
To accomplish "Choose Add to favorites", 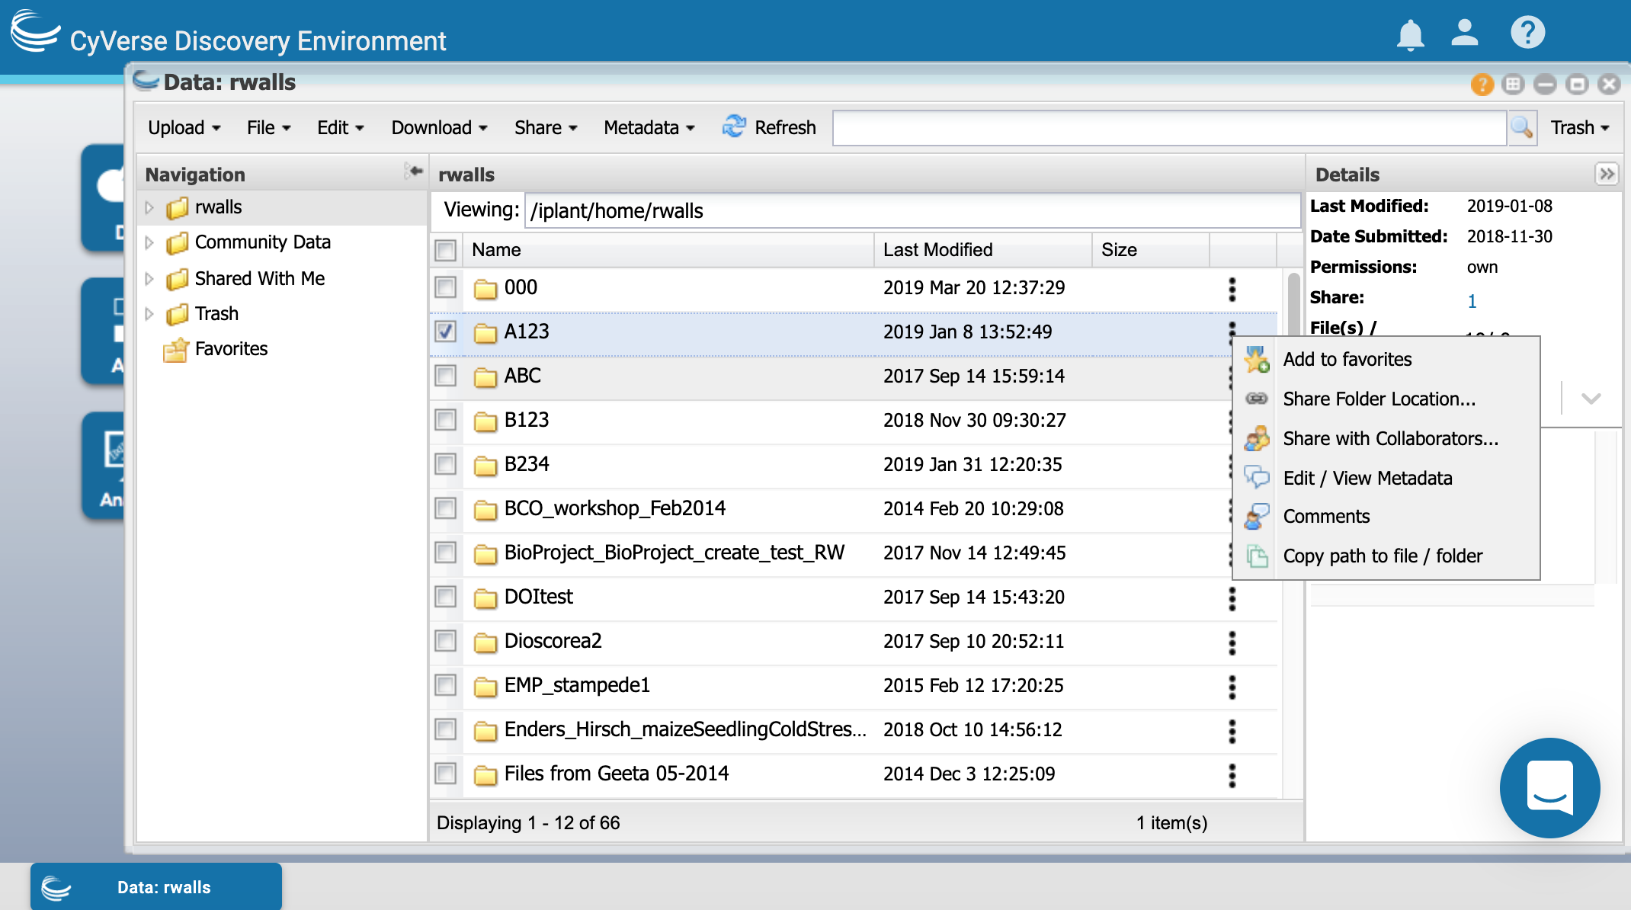I will (x=1347, y=360).
